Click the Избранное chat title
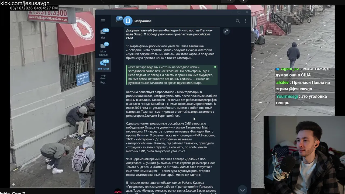Screen dimensions: 345x194 [x=143, y=21]
